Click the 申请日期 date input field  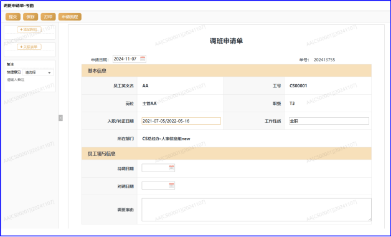130,59
